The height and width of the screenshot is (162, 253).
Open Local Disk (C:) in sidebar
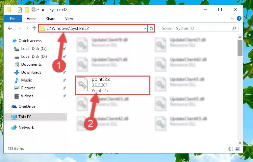(34, 49)
